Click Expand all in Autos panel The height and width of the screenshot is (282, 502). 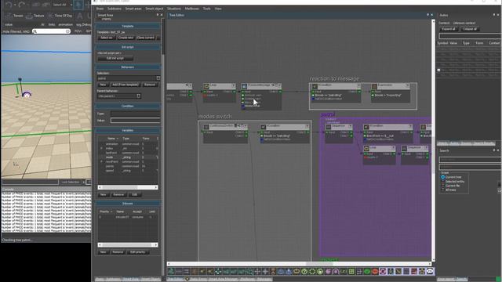[x=449, y=29]
